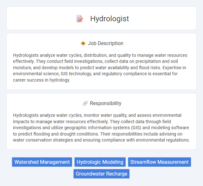Select the Streamflow Measurement tag
203x186 pixels.
pos(159,162)
